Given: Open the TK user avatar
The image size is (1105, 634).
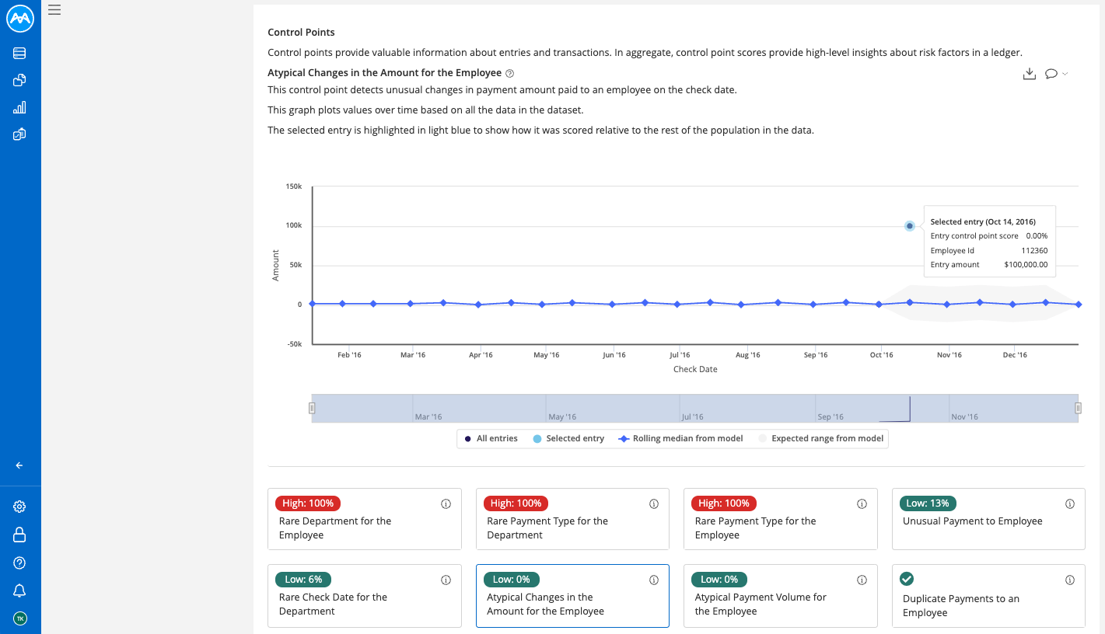Looking at the screenshot, I should click(19, 618).
